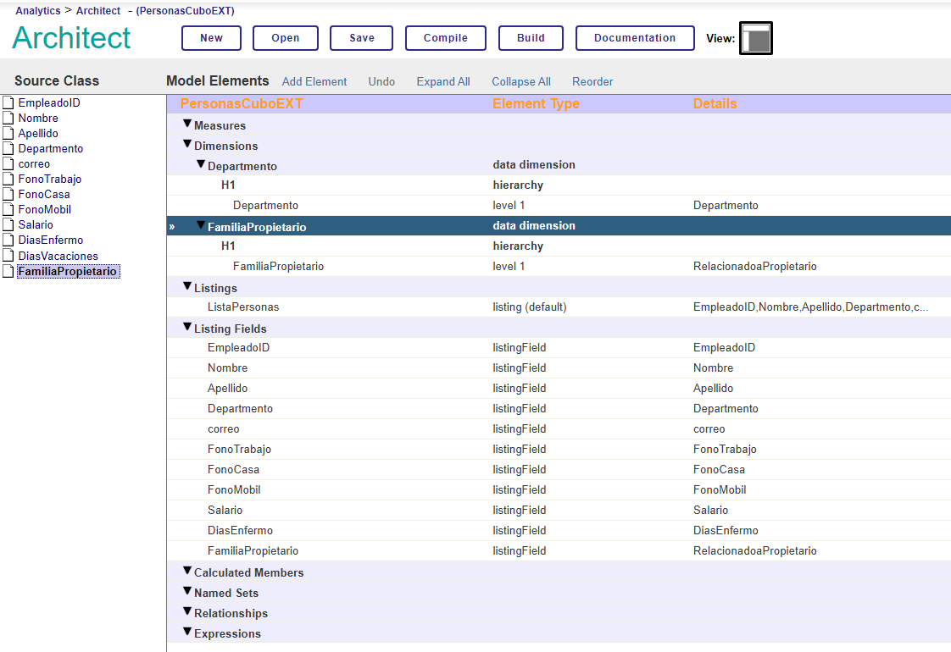This screenshot has width=951, height=652.
Task: Collapse the Measures section triangle
Action: tap(187, 124)
